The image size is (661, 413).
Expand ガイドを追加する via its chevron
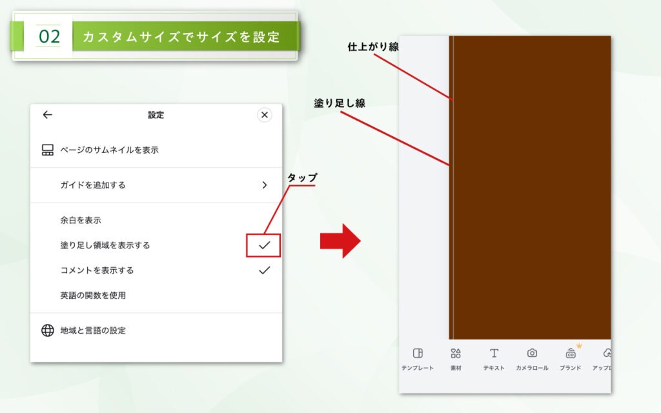tap(264, 183)
